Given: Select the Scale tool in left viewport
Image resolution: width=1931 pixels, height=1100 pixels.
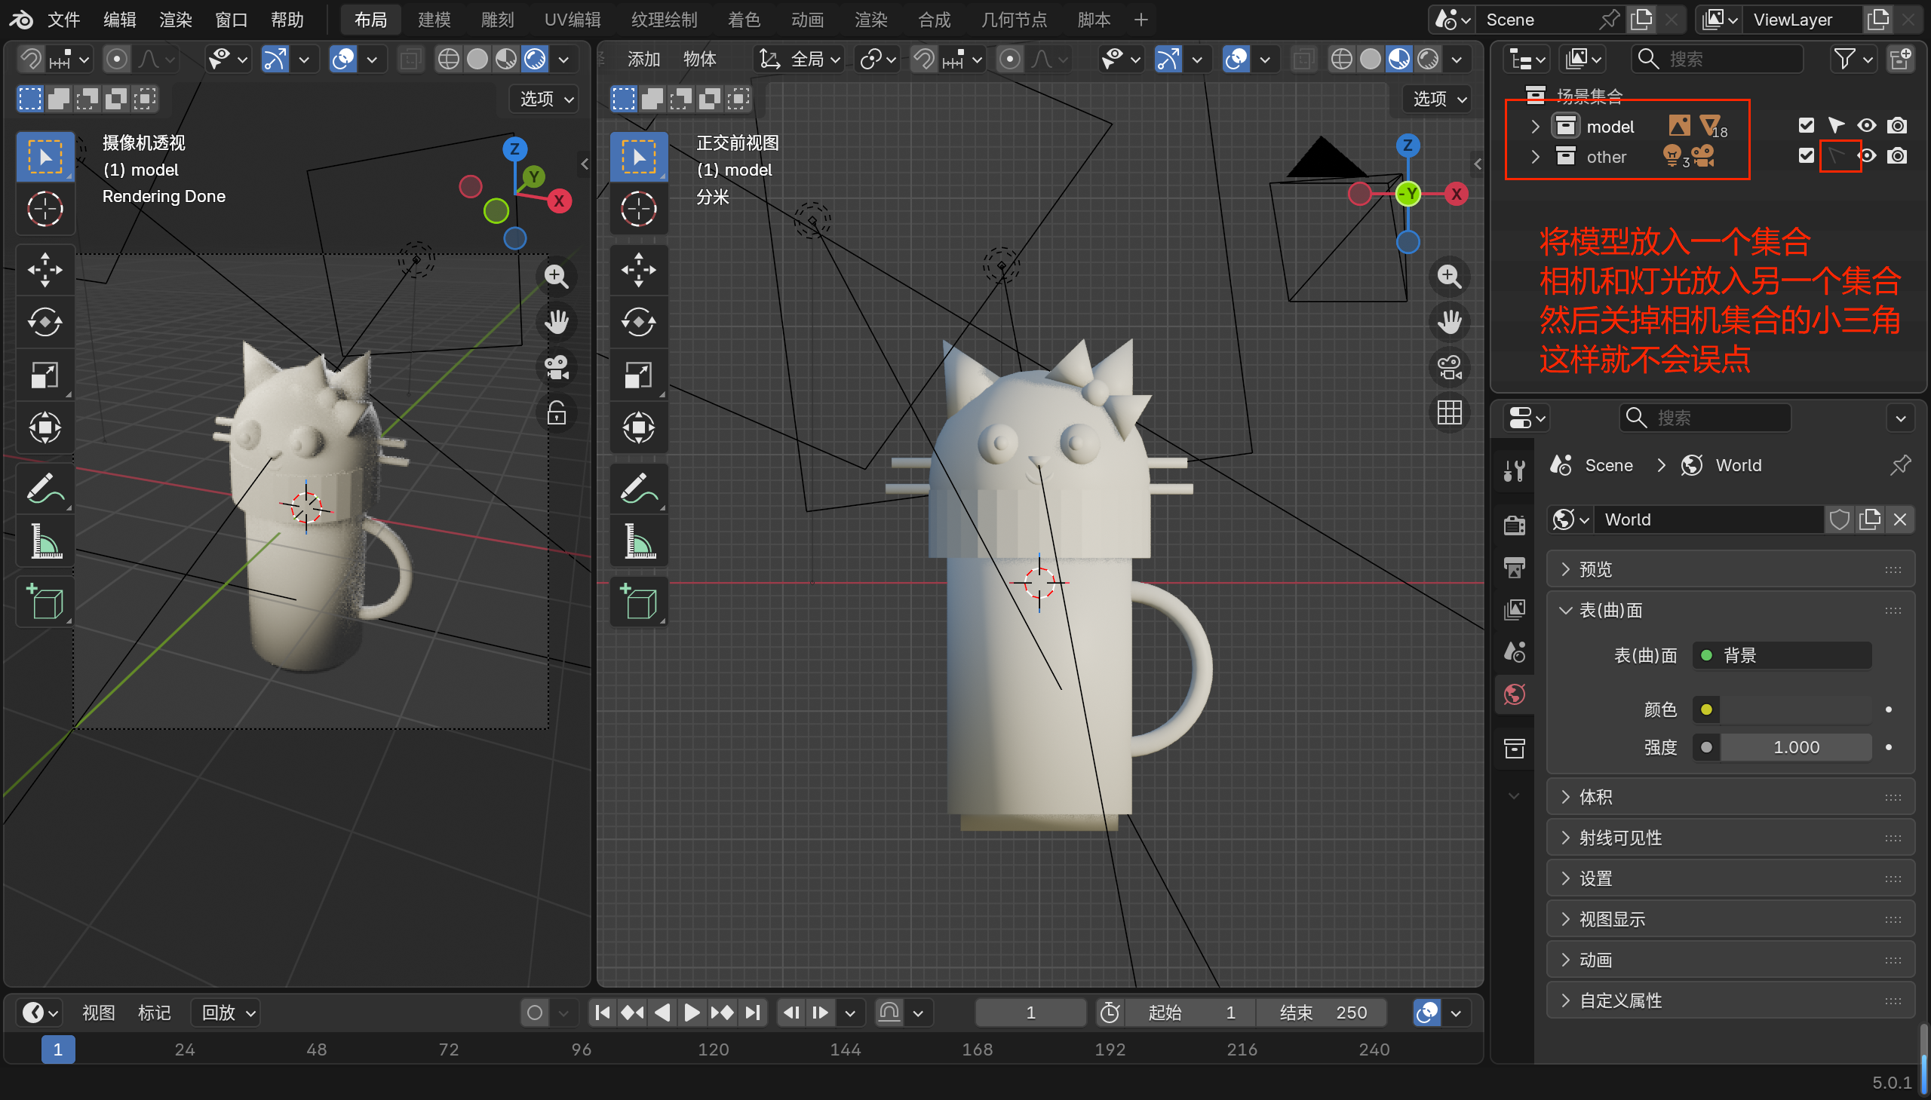Looking at the screenshot, I should (45, 375).
